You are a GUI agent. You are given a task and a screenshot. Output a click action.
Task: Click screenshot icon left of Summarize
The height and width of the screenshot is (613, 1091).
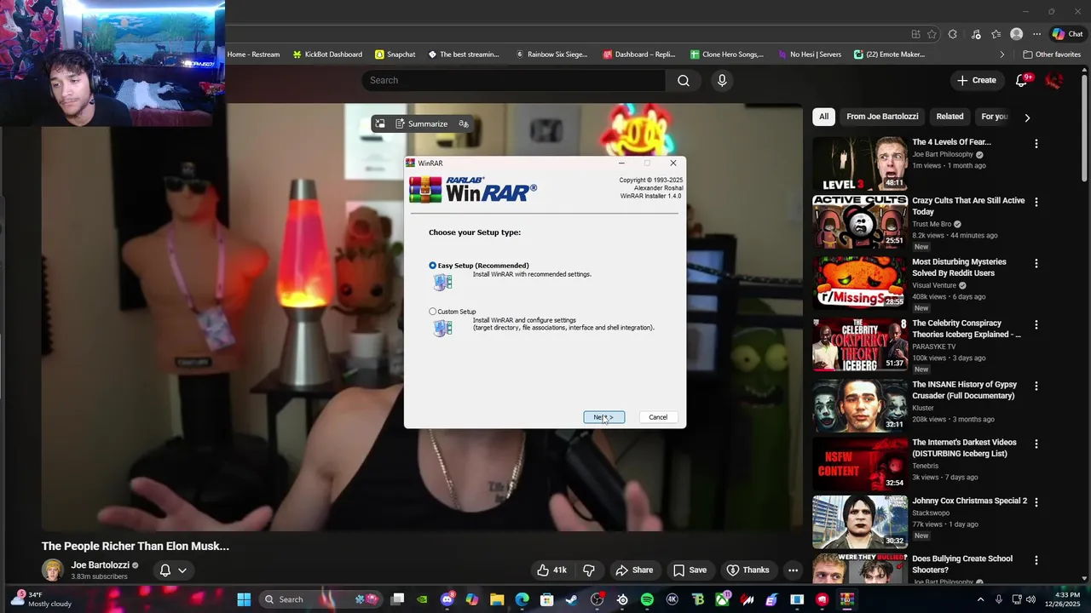coord(380,123)
